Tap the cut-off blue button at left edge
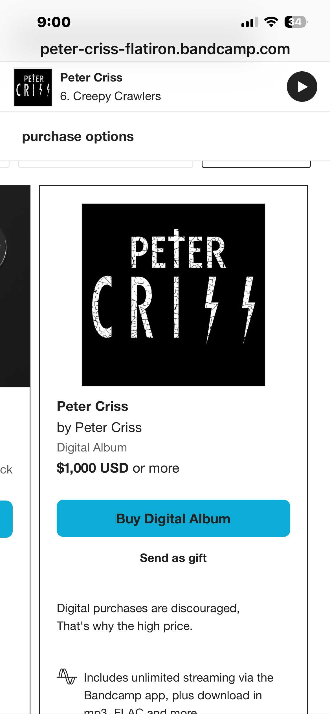The height and width of the screenshot is (714, 330). tap(6, 519)
